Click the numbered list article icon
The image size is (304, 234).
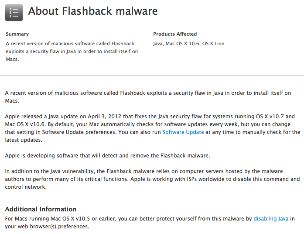[14, 12]
